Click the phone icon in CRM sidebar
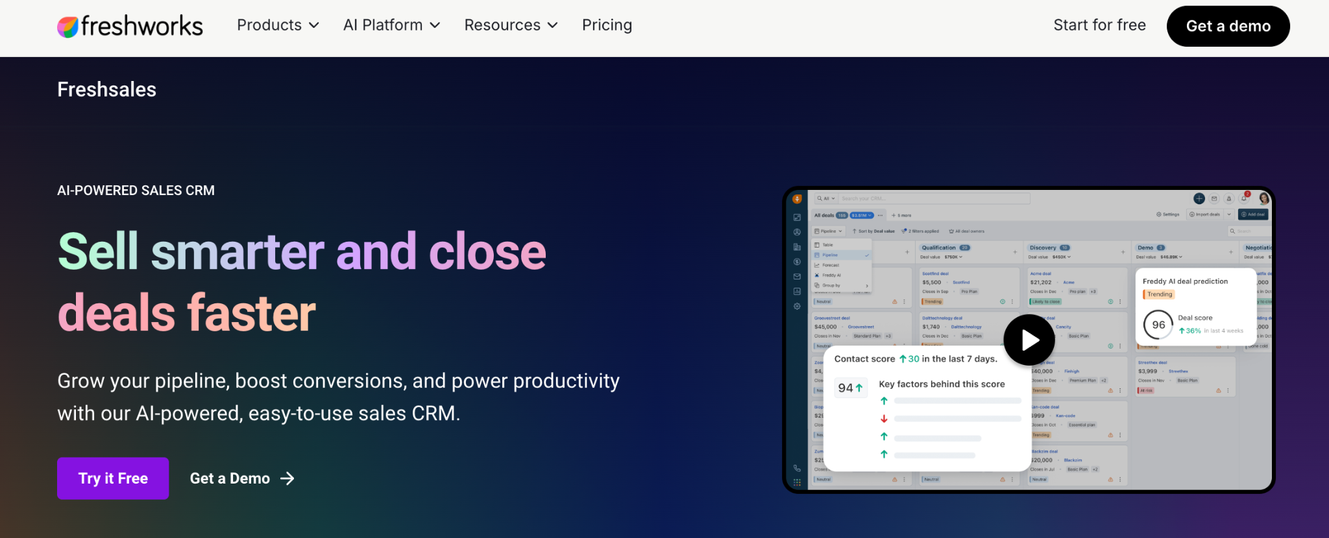Screen dimensions: 1329x538 tap(797, 468)
